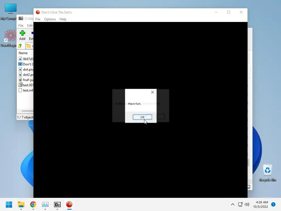
Task: Open the performance monitor taskbar icon
Action: pyautogui.click(x=45, y=204)
